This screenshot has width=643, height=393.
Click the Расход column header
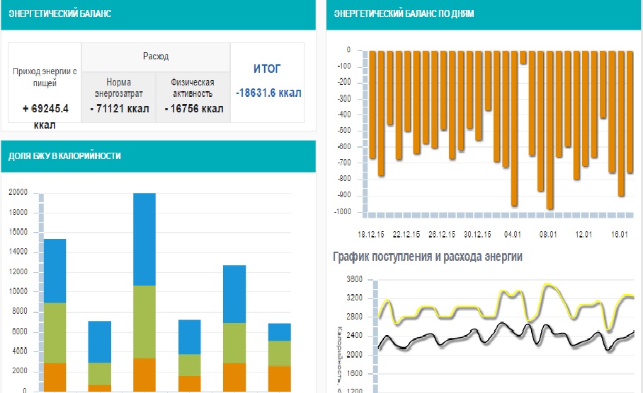[x=156, y=57]
